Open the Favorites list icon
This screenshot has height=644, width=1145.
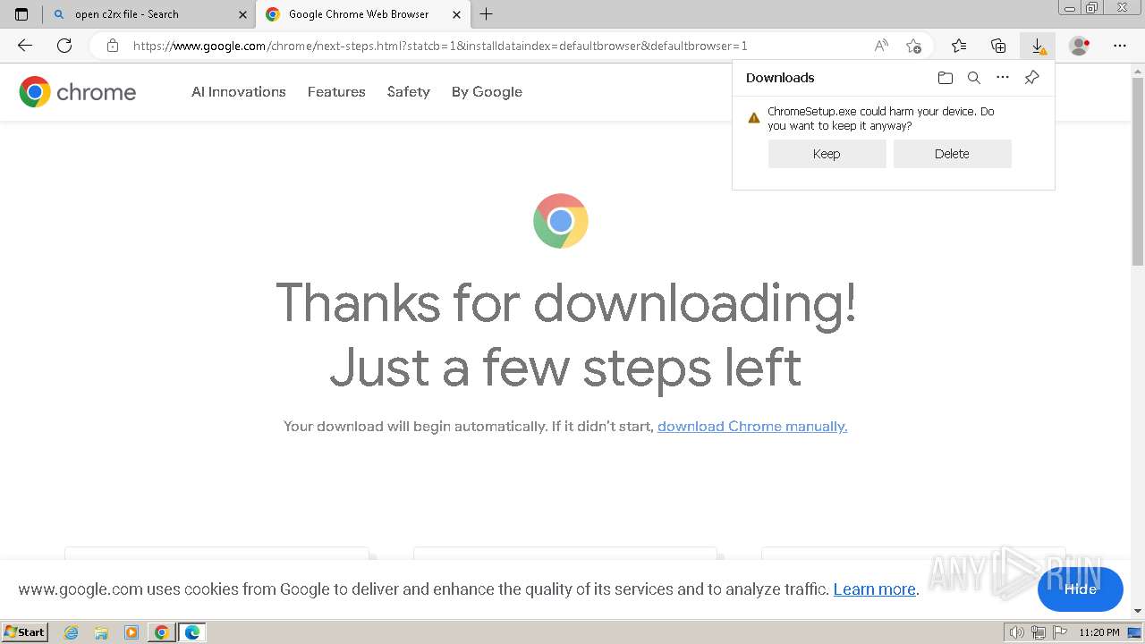click(959, 46)
